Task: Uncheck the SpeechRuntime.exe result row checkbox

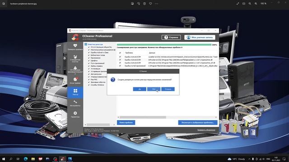Action: pos(120,57)
